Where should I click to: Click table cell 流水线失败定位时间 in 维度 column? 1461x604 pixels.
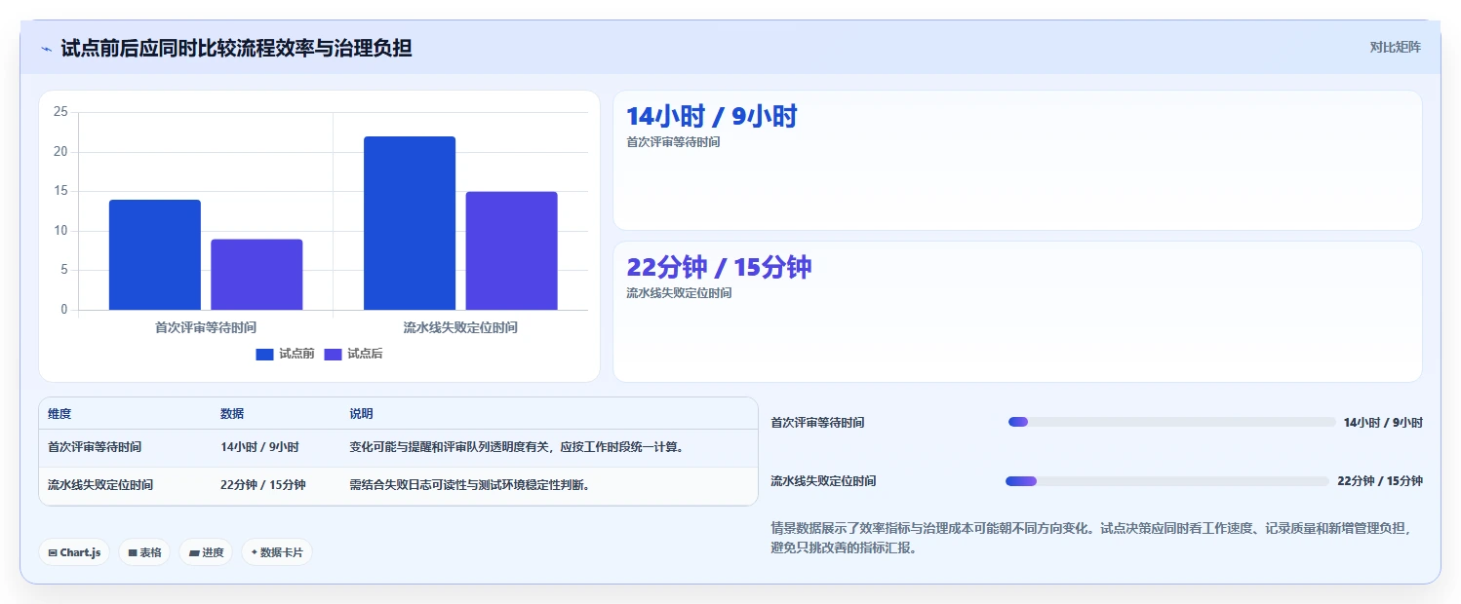click(100, 484)
